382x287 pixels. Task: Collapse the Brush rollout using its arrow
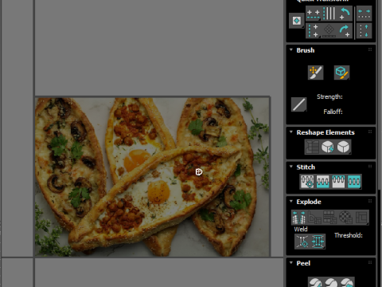pos(291,50)
